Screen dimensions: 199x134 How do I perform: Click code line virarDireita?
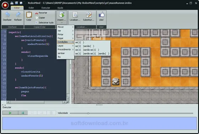[31, 72]
